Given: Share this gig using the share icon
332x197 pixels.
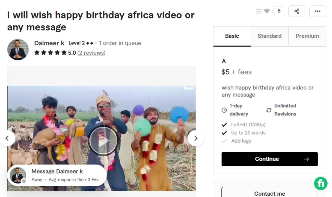Looking at the screenshot, I should pos(297,11).
